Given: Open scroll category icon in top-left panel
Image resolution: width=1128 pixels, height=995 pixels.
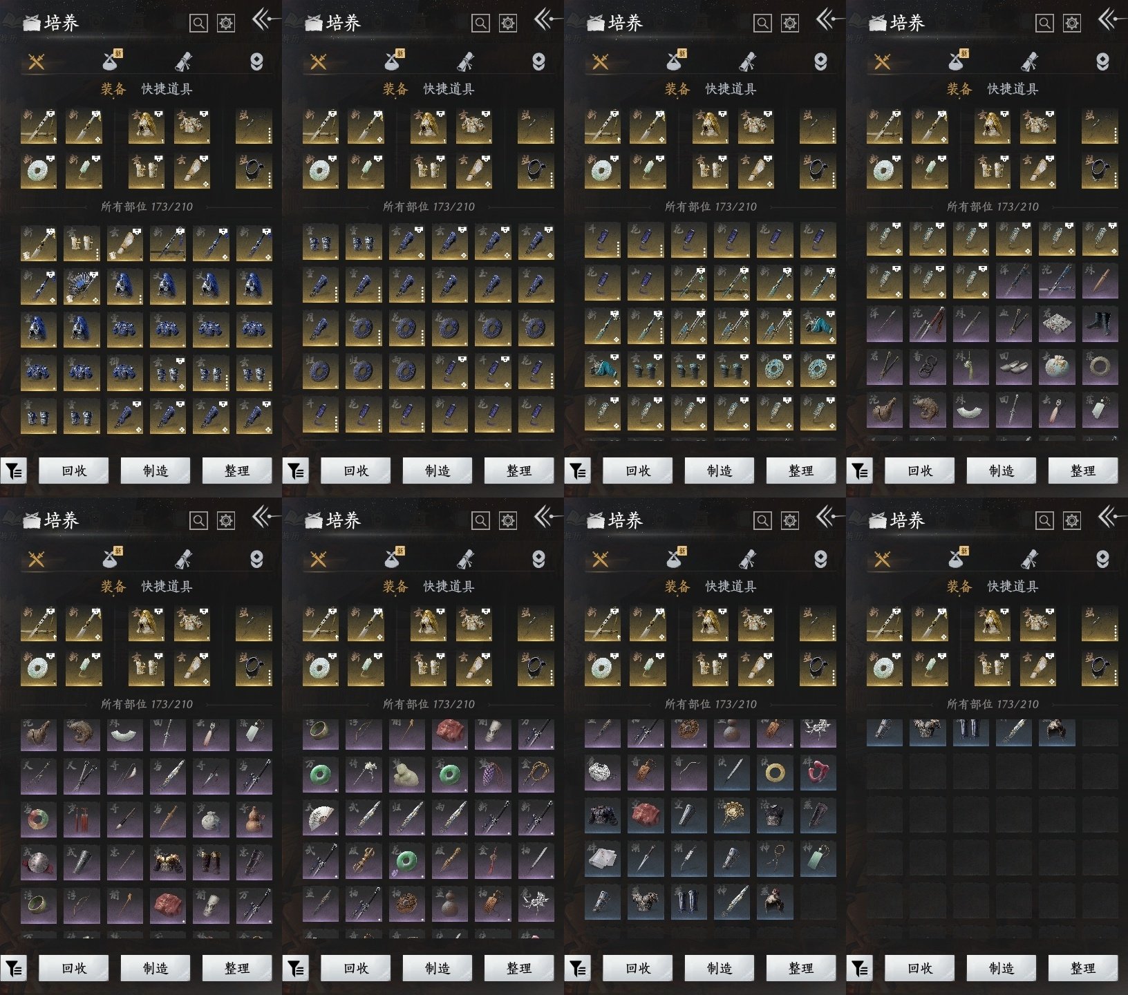Looking at the screenshot, I should tap(184, 62).
